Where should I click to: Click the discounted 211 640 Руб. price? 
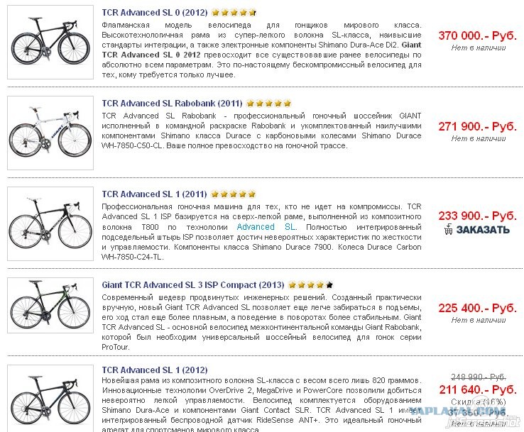(478, 389)
